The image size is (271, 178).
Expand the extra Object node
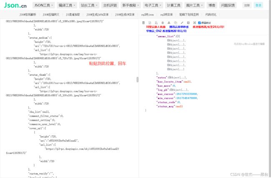coord(170,78)
